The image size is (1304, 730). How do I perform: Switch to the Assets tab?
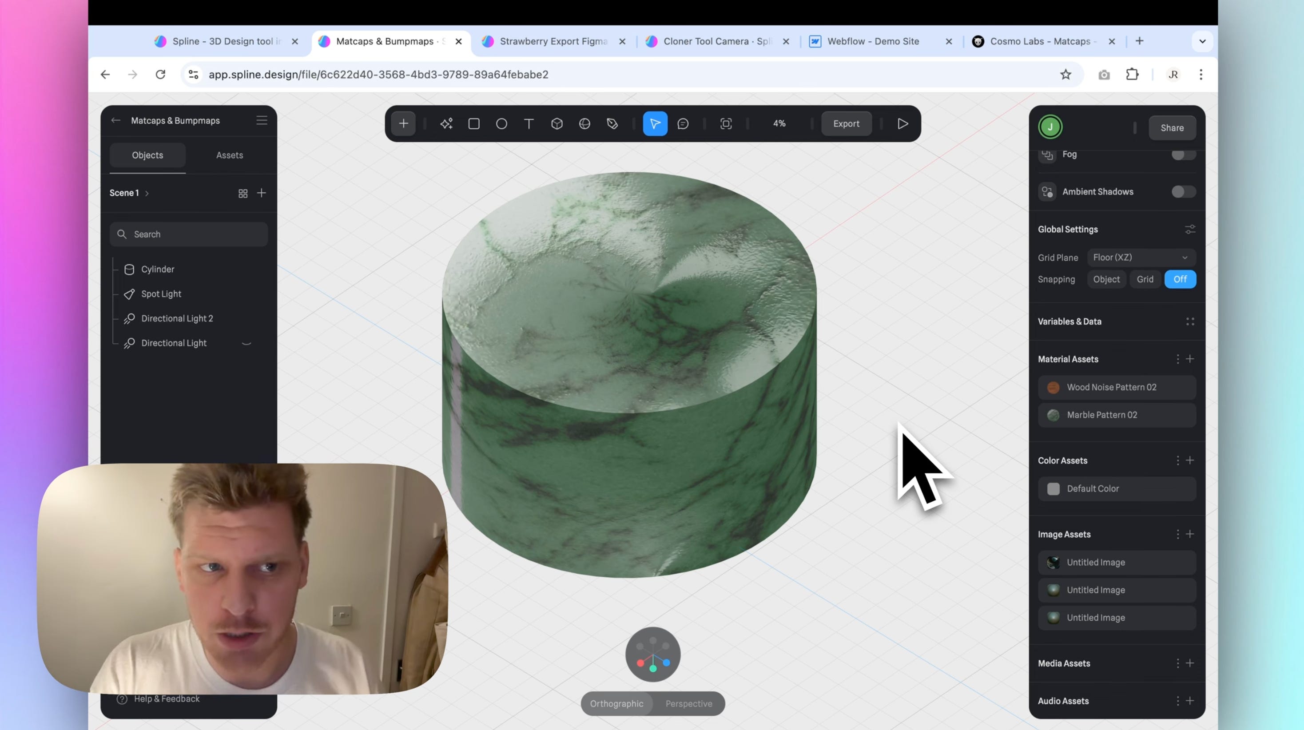(x=229, y=155)
